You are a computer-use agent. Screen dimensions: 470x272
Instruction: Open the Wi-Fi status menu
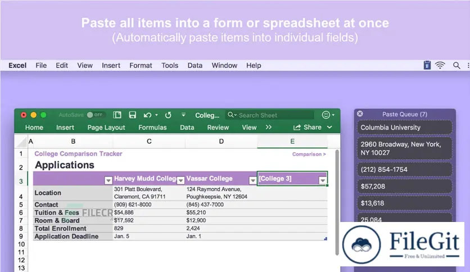point(440,65)
